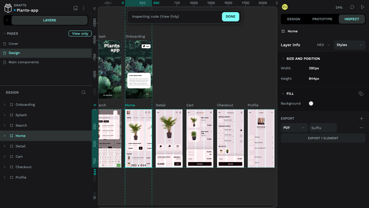Click the Home layer name in list
This screenshot has width=369, height=208.
pos(20,136)
